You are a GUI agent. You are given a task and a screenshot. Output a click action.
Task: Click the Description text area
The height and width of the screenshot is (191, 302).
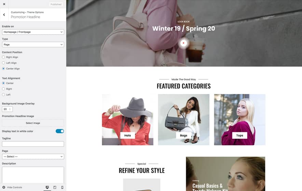click(x=33, y=175)
